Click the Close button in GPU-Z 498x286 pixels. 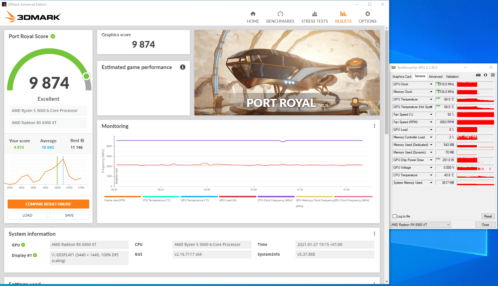tap(485, 225)
